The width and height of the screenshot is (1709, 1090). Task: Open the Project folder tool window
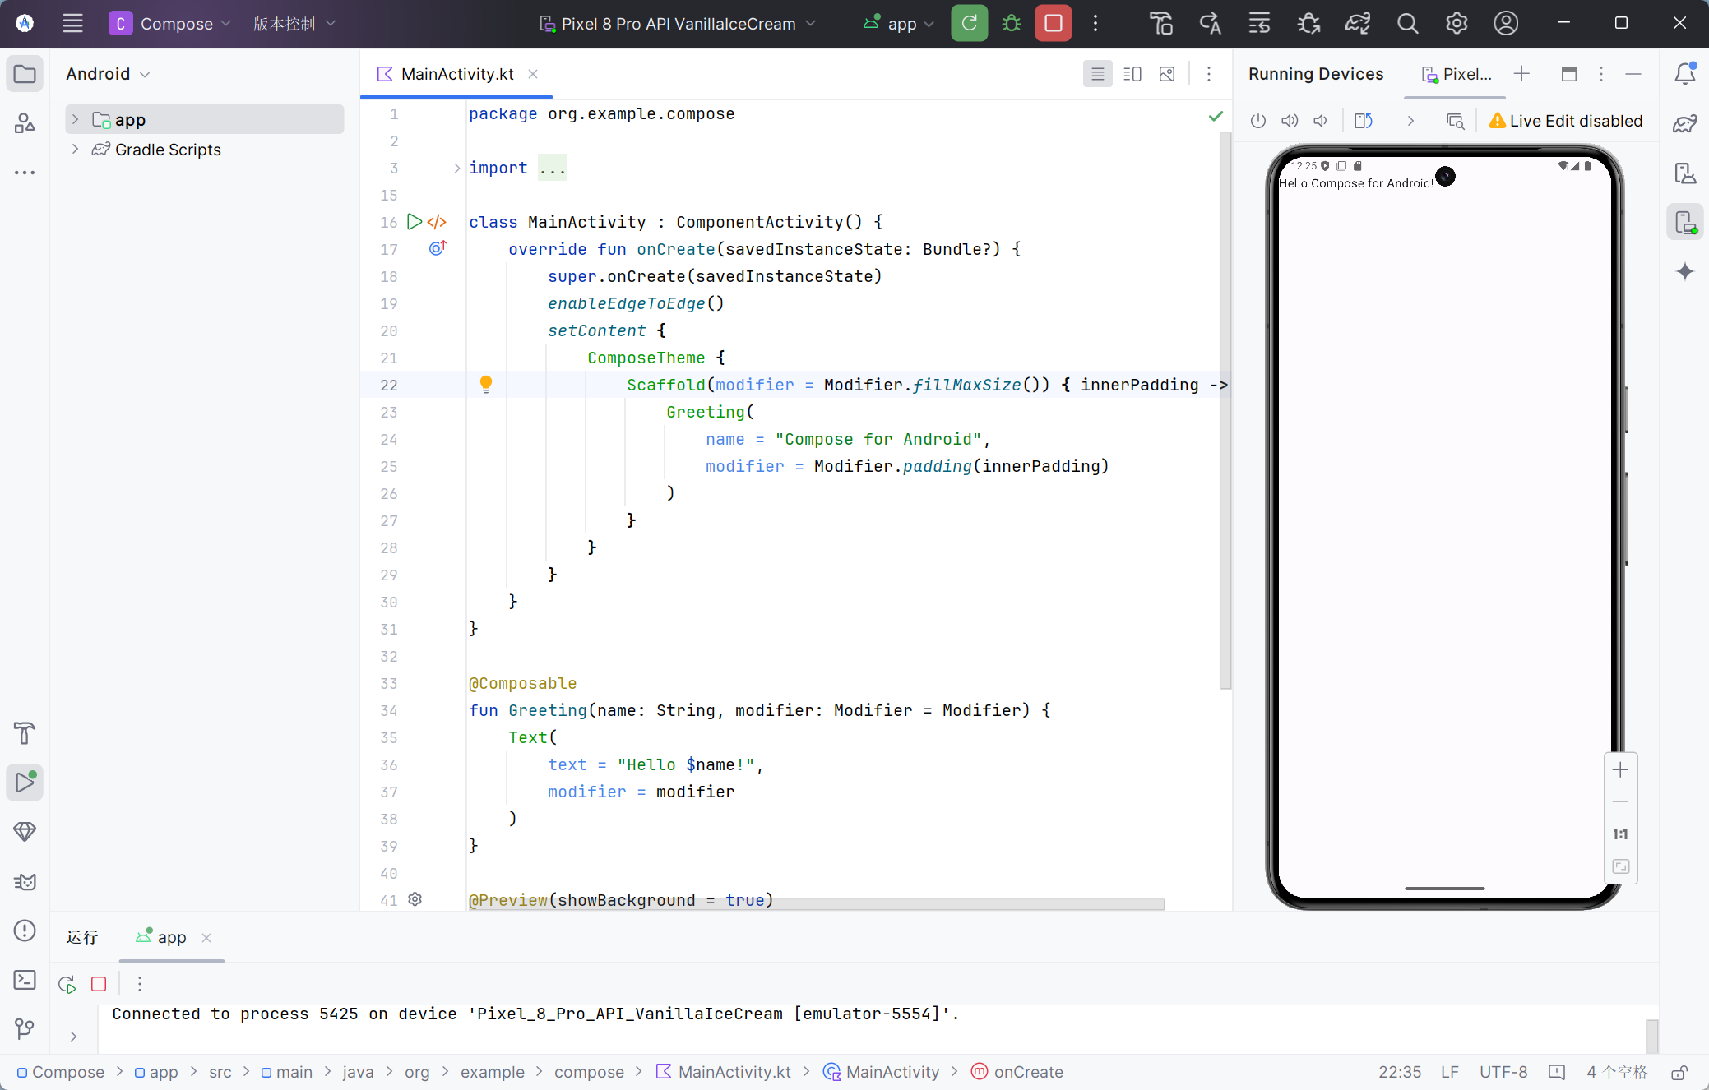(25, 74)
